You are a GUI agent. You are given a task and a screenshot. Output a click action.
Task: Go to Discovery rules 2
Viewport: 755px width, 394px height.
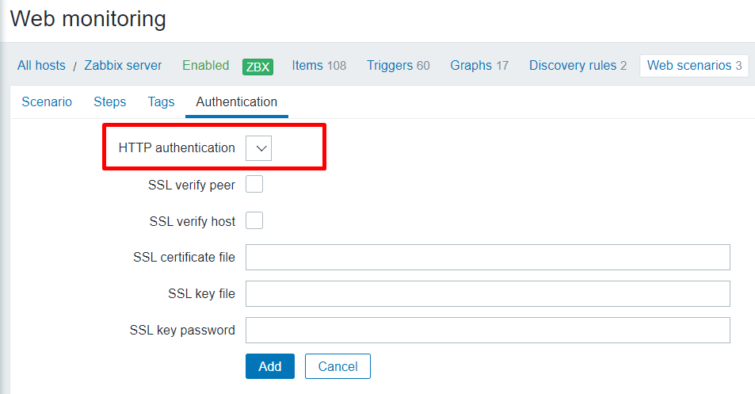point(578,66)
